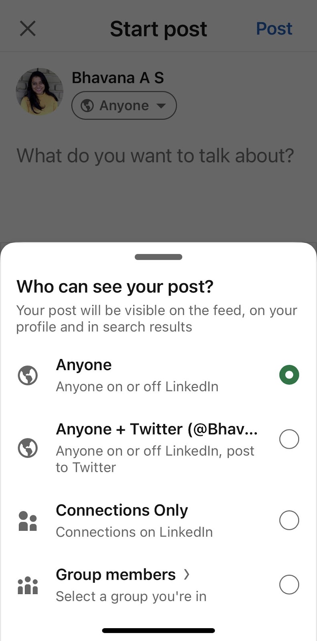Click the Connections Only people icon
This screenshot has width=317, height=641.
28,521
